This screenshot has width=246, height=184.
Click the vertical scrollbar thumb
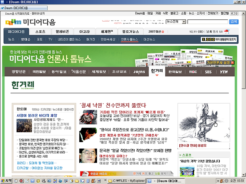[243, 52]
